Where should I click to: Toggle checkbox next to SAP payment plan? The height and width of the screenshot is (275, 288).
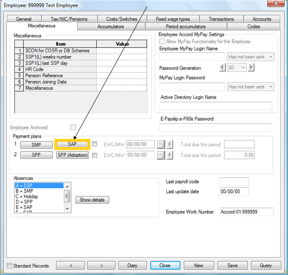tap(95, 144)
